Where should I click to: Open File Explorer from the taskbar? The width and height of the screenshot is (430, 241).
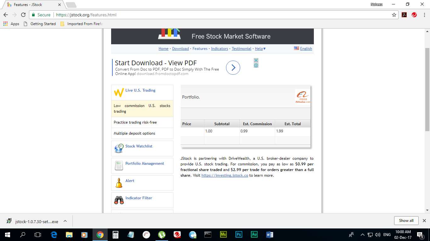(69, 235)
